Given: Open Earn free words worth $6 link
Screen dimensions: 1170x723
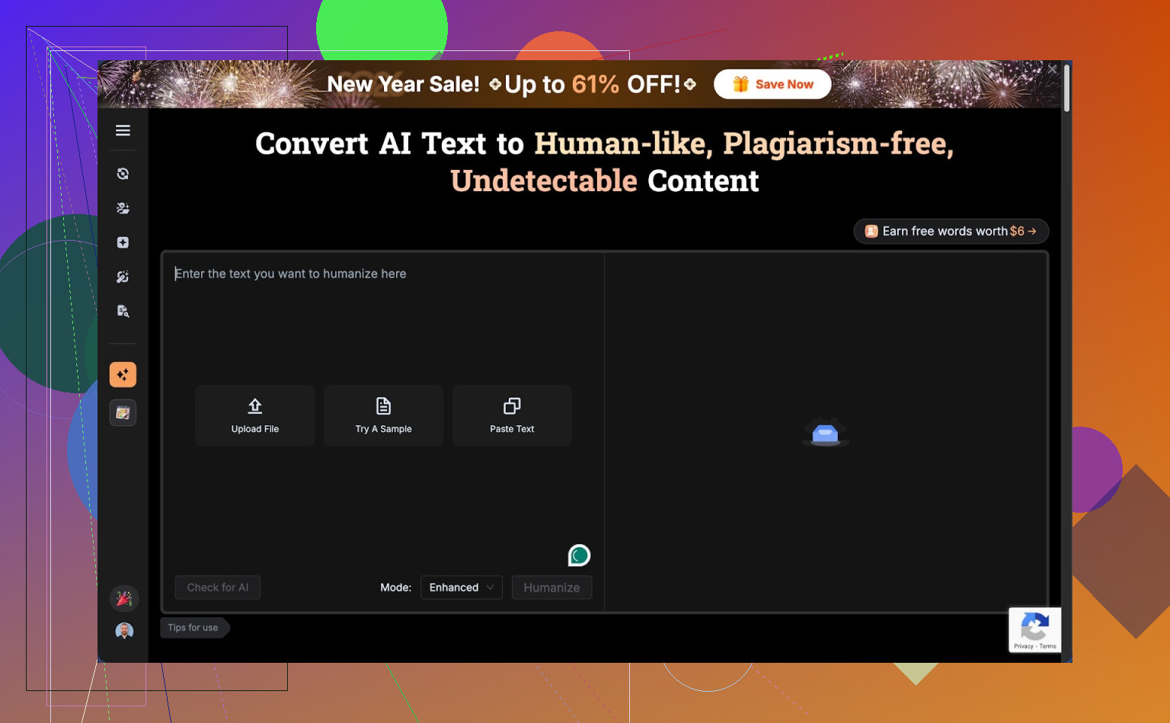Looking at the screenshot, I should 951,231.
